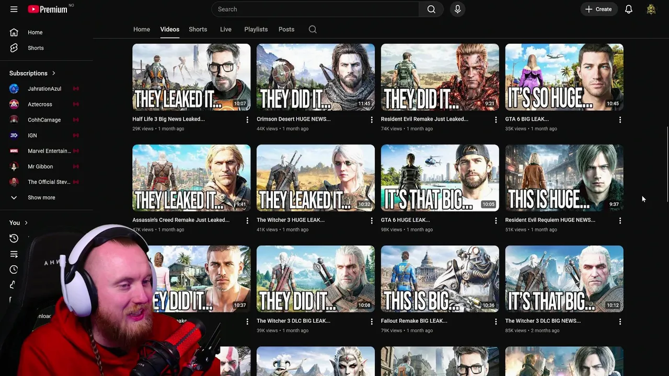Open The Witcher 3 HUGE LEAK thumbnail
The width and height of the screenshot is (669, 376).
pos(316,178)
